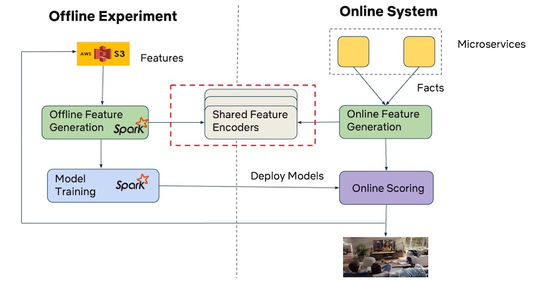Select the Facts label
Image resolution: width=547 pixels, height=281 pixels.
click(431, 89)
